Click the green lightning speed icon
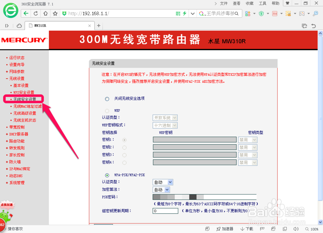Screen dimensions: 323x233 pyautogui.click(x=184, y=14)
